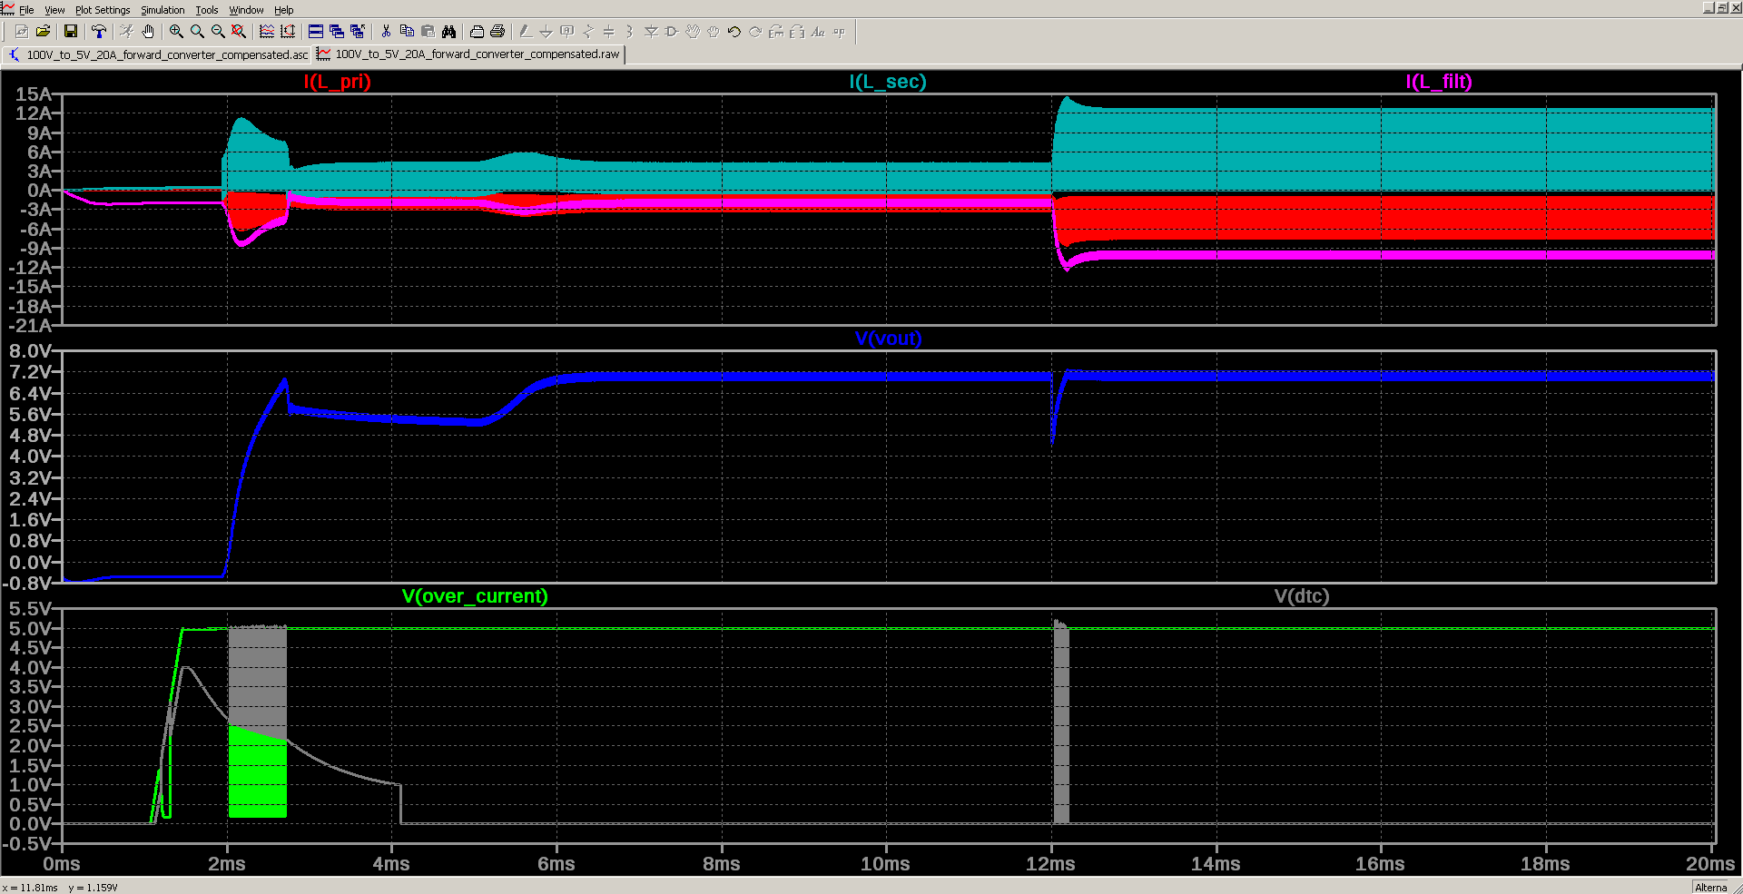Click the Print Setup icon

tap(477, 32)
